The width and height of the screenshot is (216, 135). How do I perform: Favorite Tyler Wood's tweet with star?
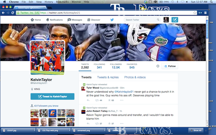click(x=109, y=100)
